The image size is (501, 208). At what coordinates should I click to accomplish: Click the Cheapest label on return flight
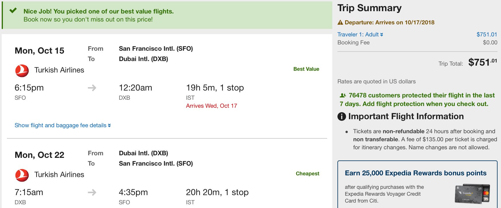tap(308, 174)
